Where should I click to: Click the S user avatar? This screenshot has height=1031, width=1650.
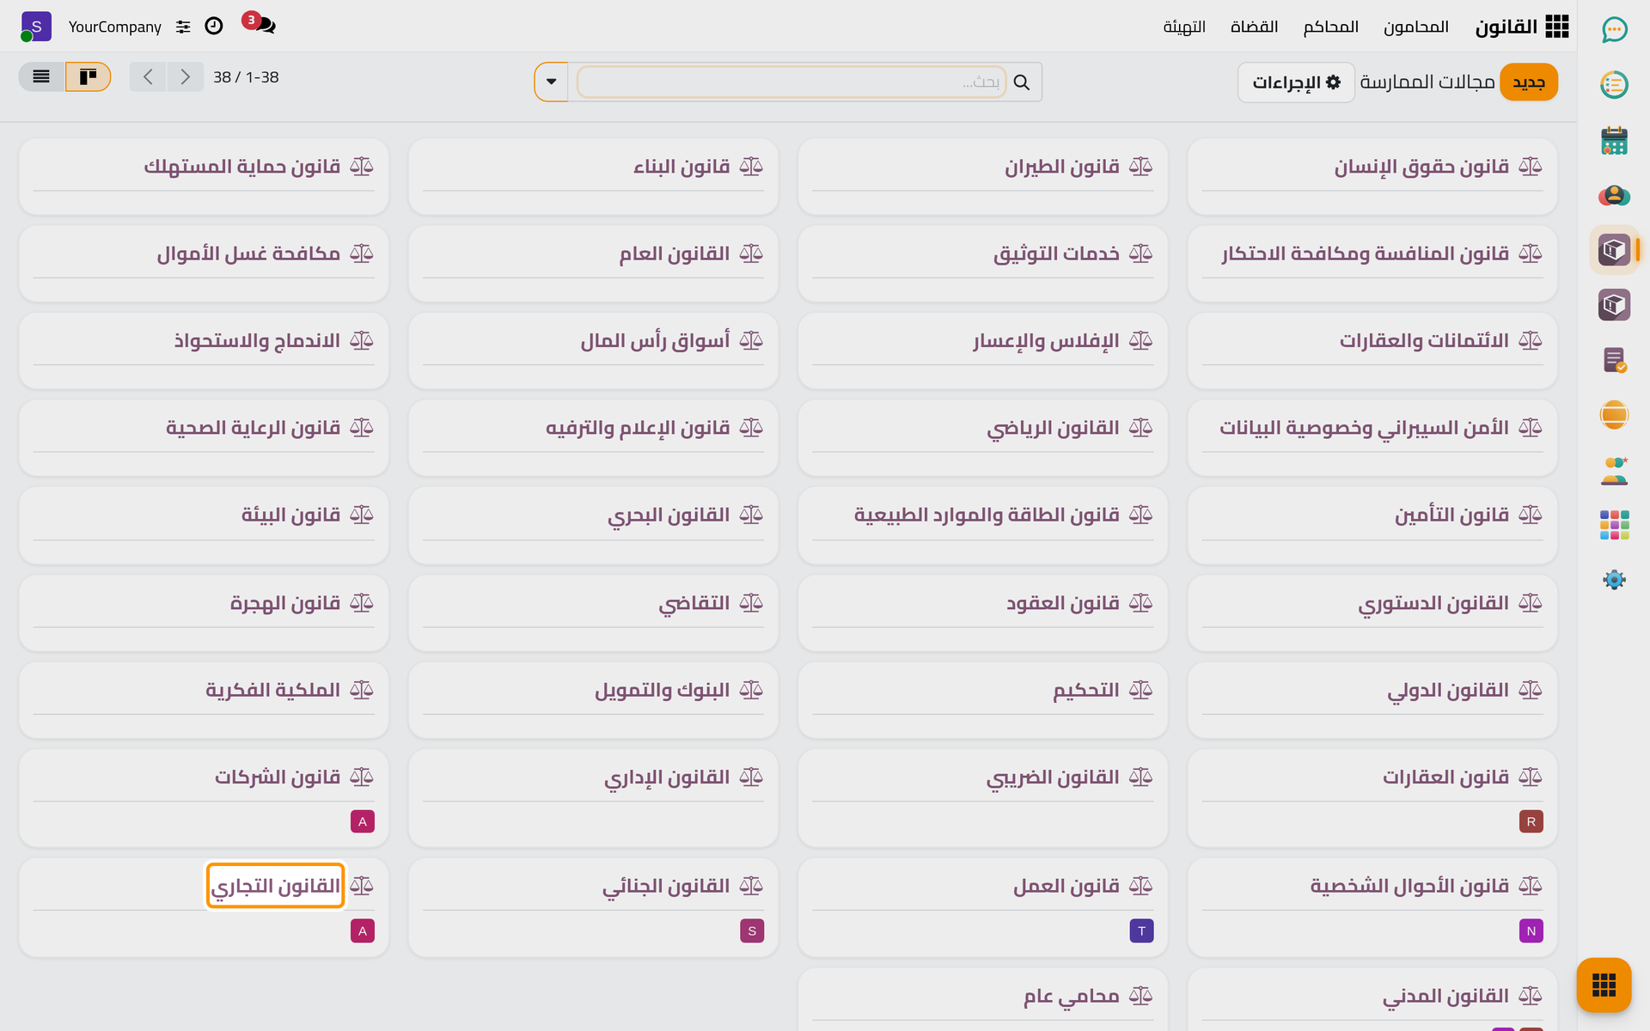[36, 27]
